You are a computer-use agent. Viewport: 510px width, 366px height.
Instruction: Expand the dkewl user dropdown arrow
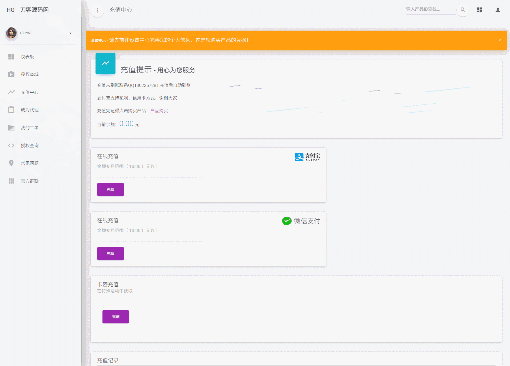click(70, 33)
